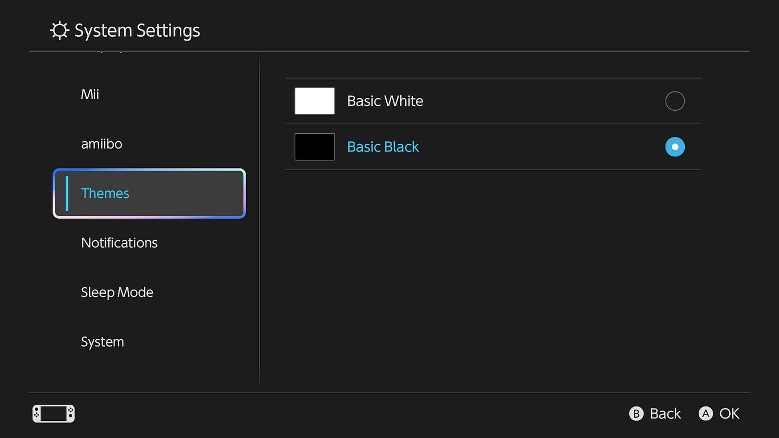
Task: Toggle the currently filled theme selector
Action: (675, 147)
